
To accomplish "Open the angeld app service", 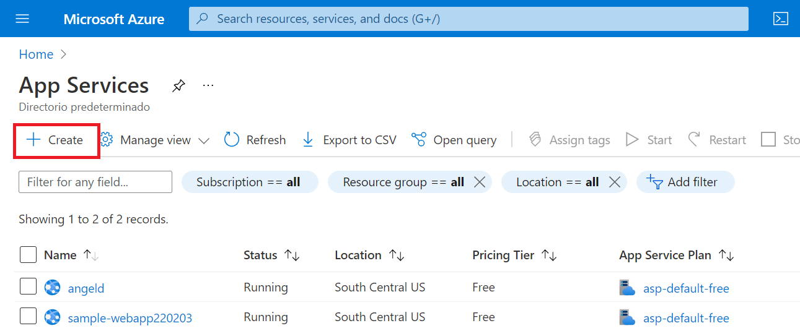I will click(86, 288).
